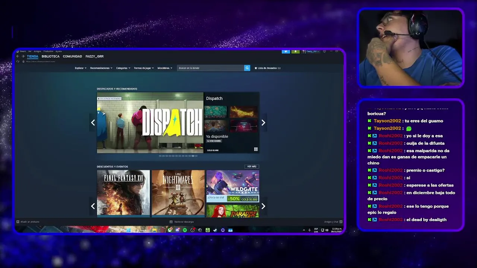
Task: Click the volume icon in system tray
Action: 327,230
